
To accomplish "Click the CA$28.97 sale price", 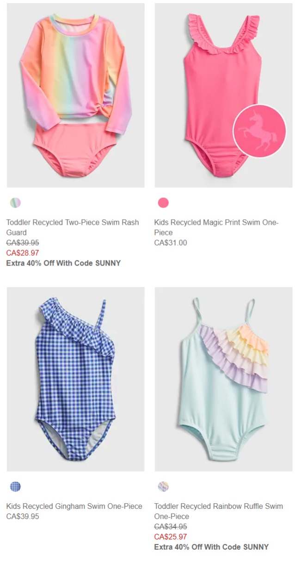I will (x=23, y=253).
